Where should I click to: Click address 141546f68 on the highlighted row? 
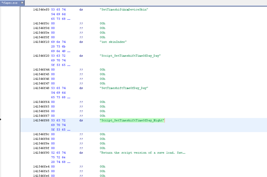point(41,120)
